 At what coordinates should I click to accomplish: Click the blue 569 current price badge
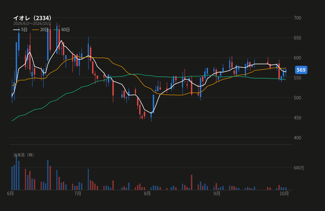click(301, 70)
